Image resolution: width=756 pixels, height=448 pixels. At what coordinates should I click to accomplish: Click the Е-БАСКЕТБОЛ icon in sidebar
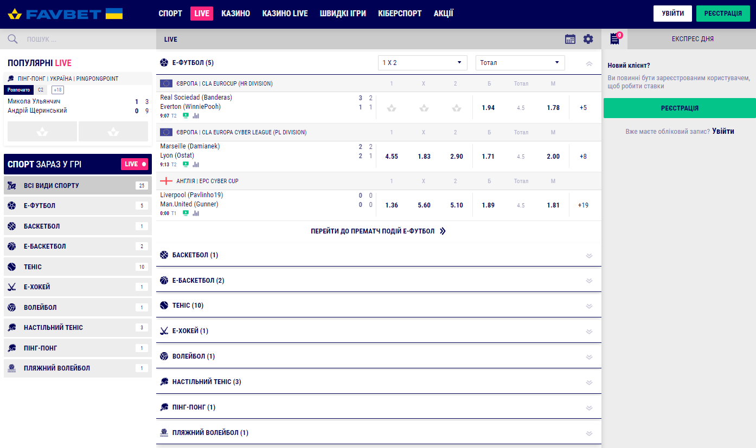[x=11, y=246]
